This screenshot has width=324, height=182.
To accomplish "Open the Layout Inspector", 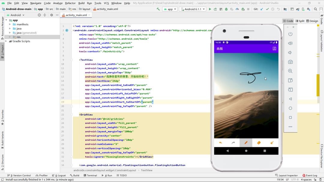I will pyautogui.click(x=286, y=175).
